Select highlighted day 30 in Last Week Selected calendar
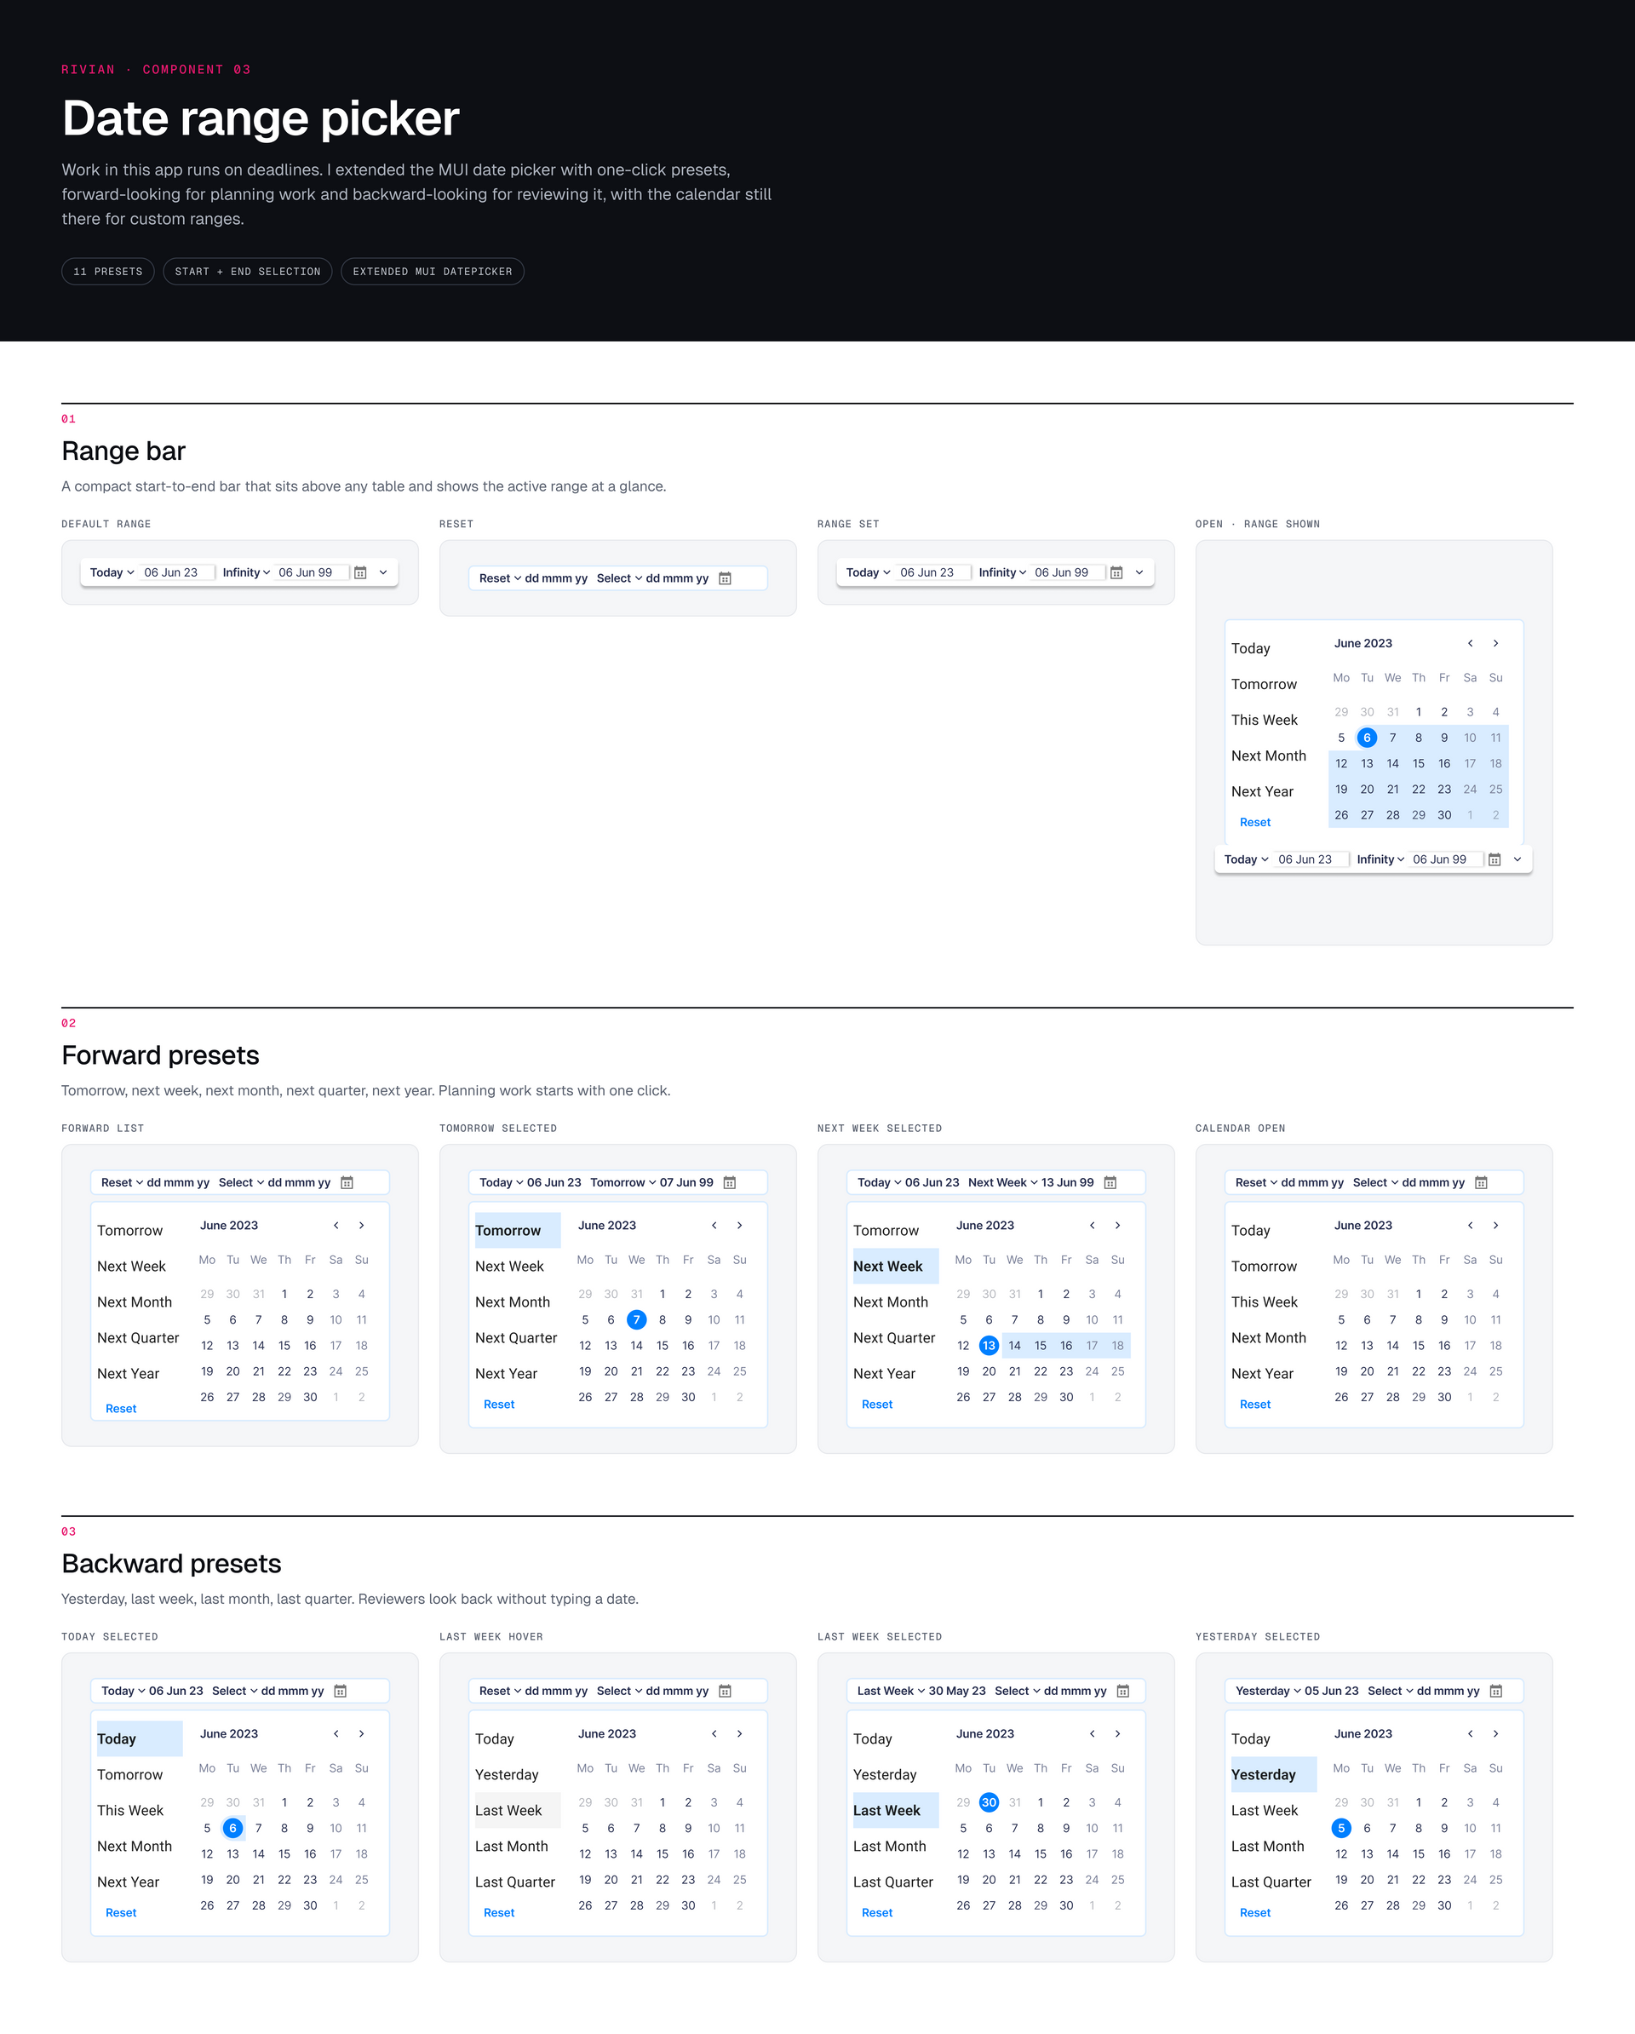 (989, 1803)
